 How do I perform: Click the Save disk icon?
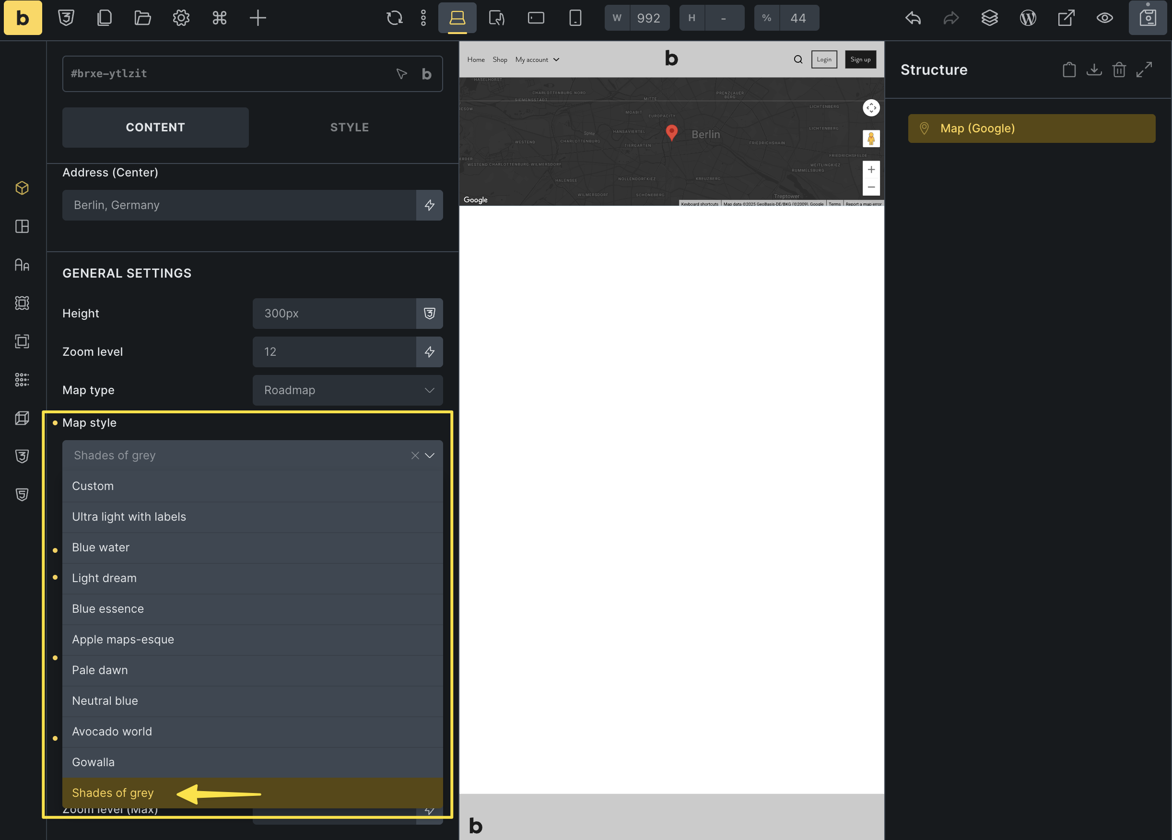pos(1148,18)
